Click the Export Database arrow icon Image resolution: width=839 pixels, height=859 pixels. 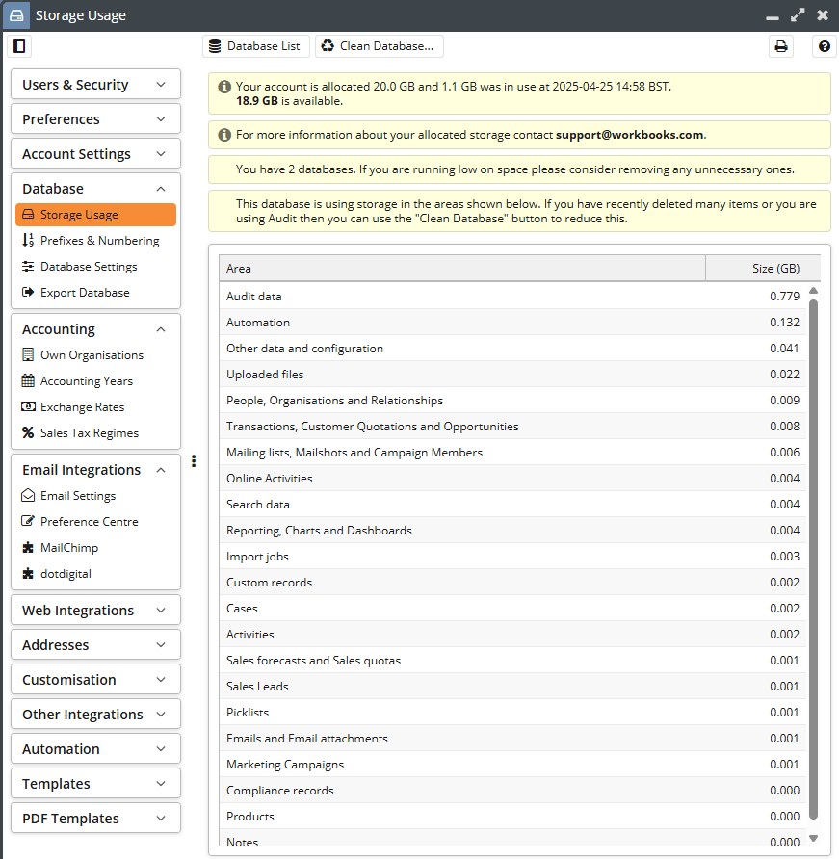pos(28,292)
